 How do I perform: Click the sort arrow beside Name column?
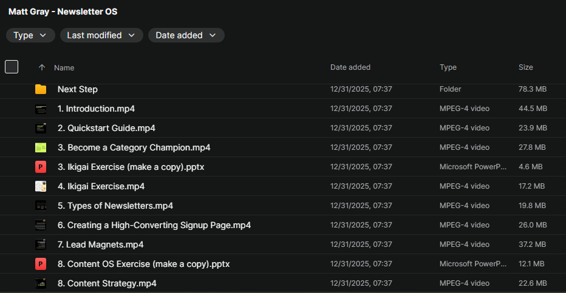coord(41,67)
